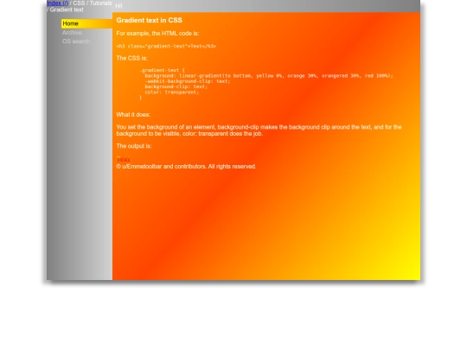Select the Home menu item
The width and height of the screenshot is (467, 350).
tap(86, 23)
